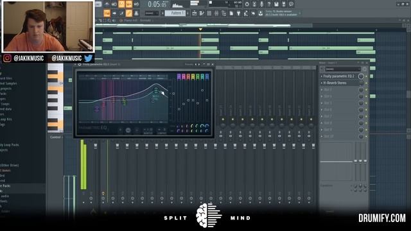This screenshot has height=231, width=411.
Task: Click the Piano roll - Kontakt title
Action: point(137,21)
